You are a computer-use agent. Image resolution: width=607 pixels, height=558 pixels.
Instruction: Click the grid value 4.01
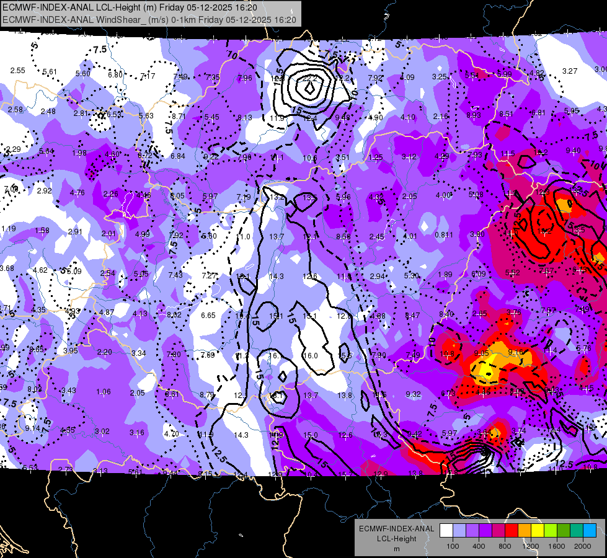coord(410,236)
